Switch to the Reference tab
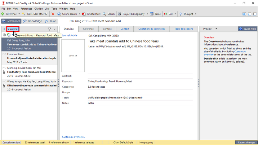The width and height of the screenshot is (258, 145). coord(88,29)
